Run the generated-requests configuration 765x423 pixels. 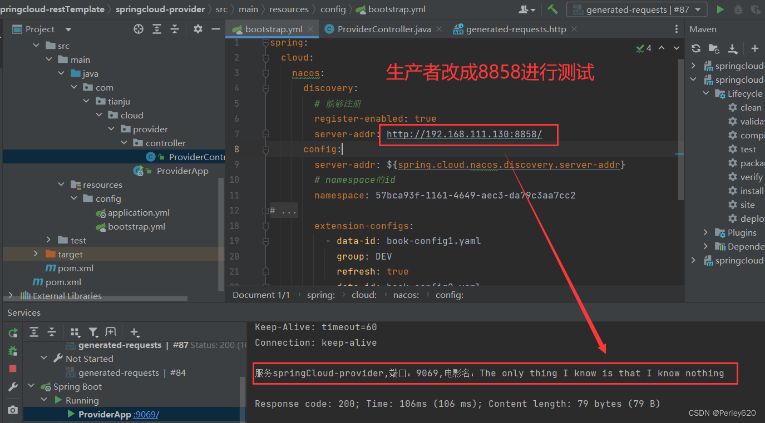point(720,9)
